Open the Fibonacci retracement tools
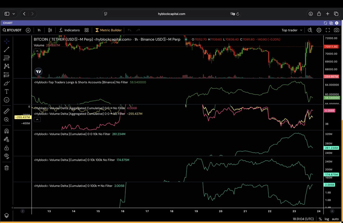 pyautogui.click(x=7, y=58)
